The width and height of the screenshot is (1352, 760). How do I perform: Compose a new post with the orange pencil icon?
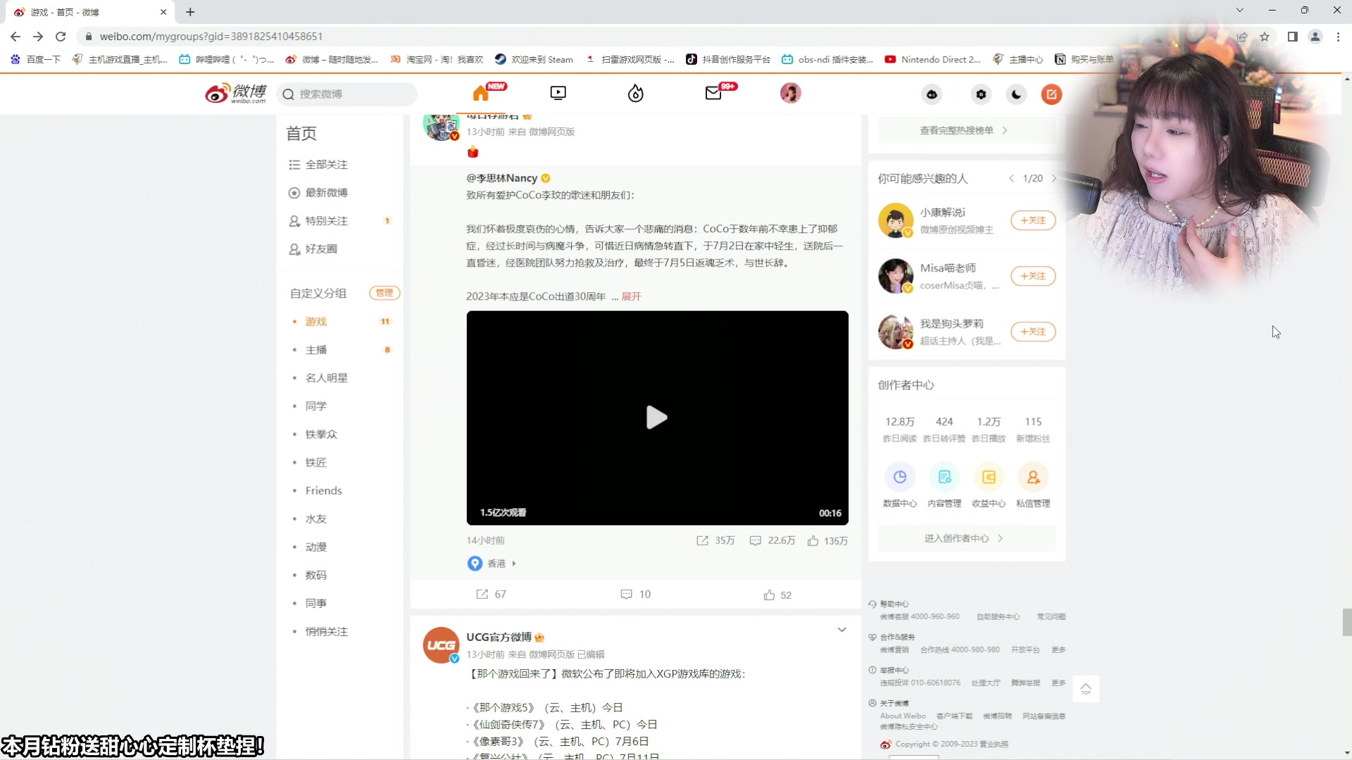pos(1051,94)
